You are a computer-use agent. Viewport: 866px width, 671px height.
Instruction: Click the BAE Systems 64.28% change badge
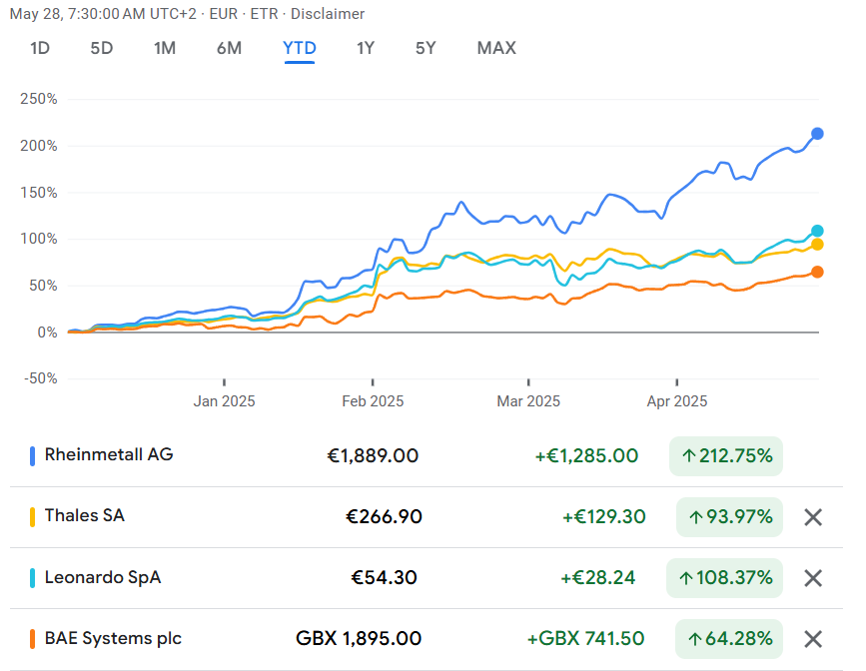(728, 638)
